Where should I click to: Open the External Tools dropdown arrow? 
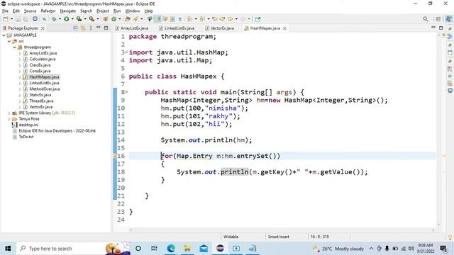tap(98, 19)
